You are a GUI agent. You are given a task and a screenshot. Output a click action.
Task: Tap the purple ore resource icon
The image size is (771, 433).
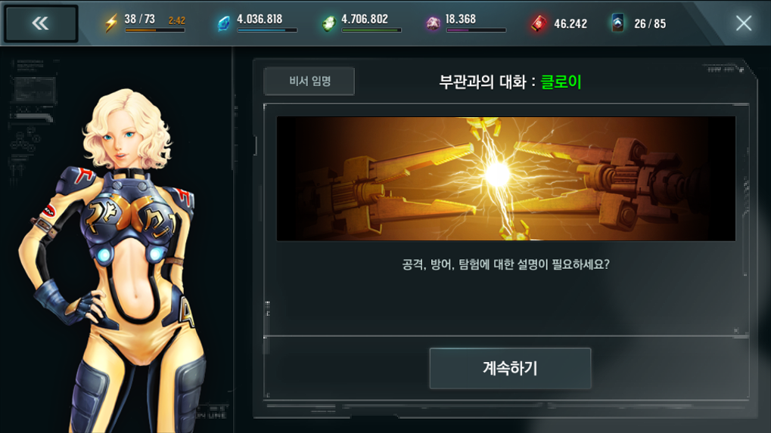[x=433, y=23]
